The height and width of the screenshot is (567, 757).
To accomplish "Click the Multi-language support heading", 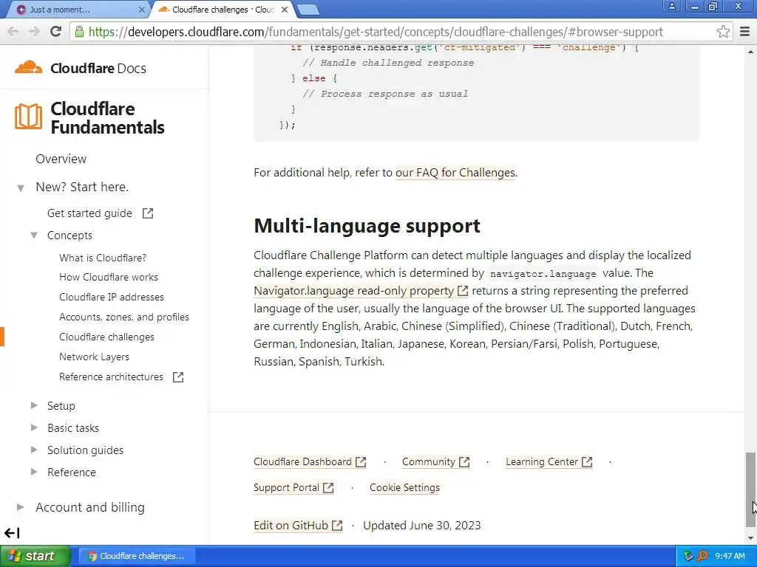I will (367, 226).
